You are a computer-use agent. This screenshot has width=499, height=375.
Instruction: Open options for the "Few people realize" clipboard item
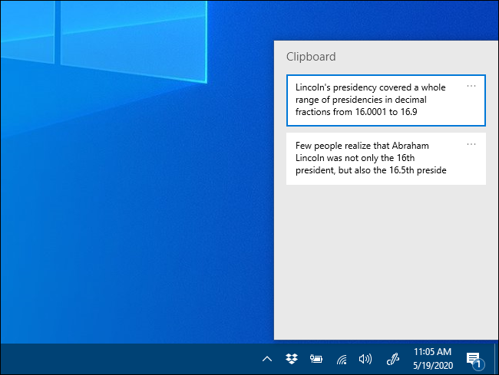click(471, 144)
